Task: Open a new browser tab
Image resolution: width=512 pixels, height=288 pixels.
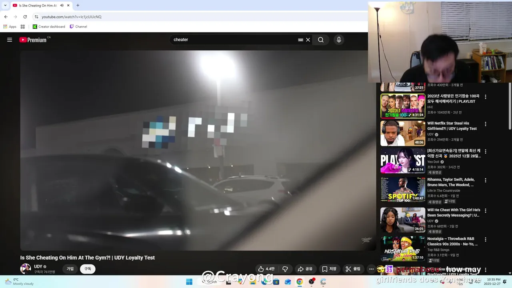Action: pos(78,6)
